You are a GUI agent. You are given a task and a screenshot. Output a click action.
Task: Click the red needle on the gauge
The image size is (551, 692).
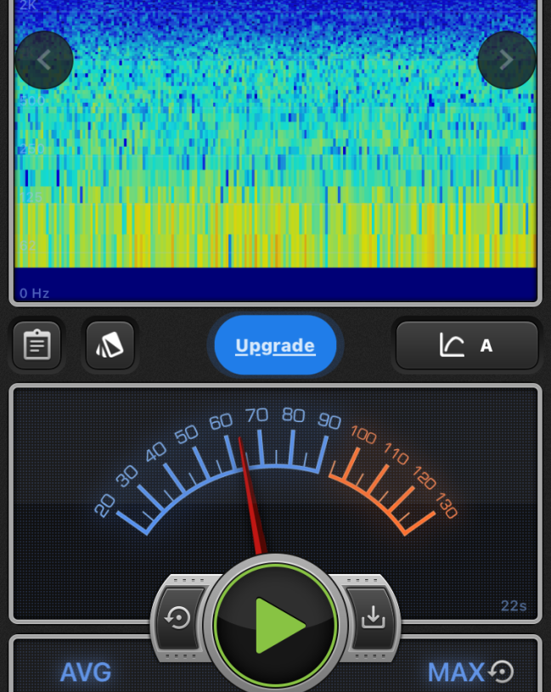[x=250, y=492]
